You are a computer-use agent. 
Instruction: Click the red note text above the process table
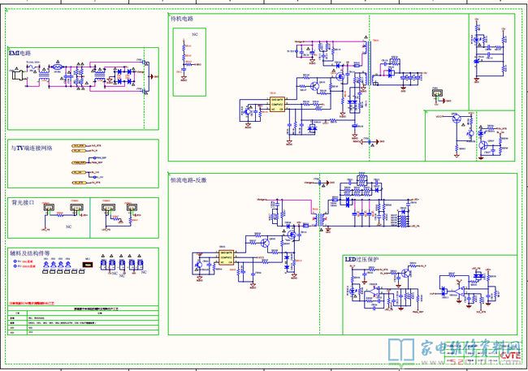(x=32, y=303)
